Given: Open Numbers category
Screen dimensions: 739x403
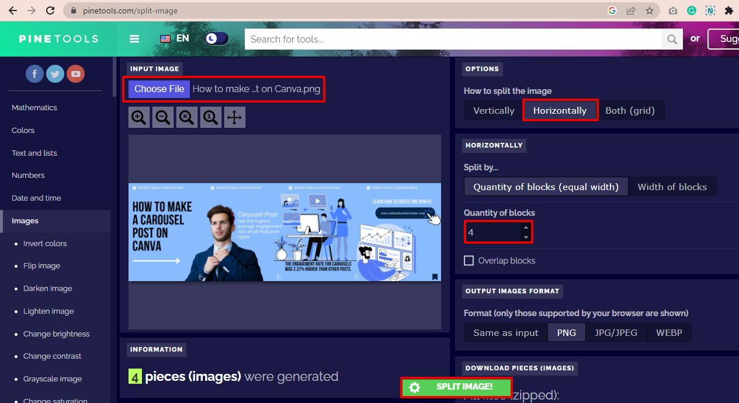Looking at the screenshot, I should pyautogui.click(x=28, y=175).
